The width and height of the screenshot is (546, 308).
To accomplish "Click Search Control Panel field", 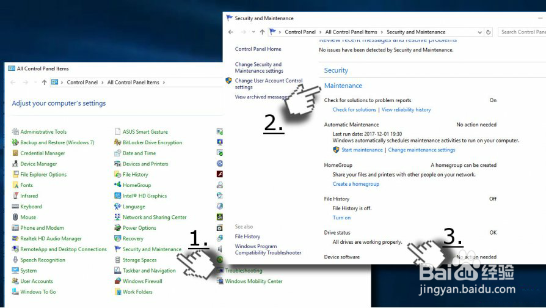I will coord(522,32).
